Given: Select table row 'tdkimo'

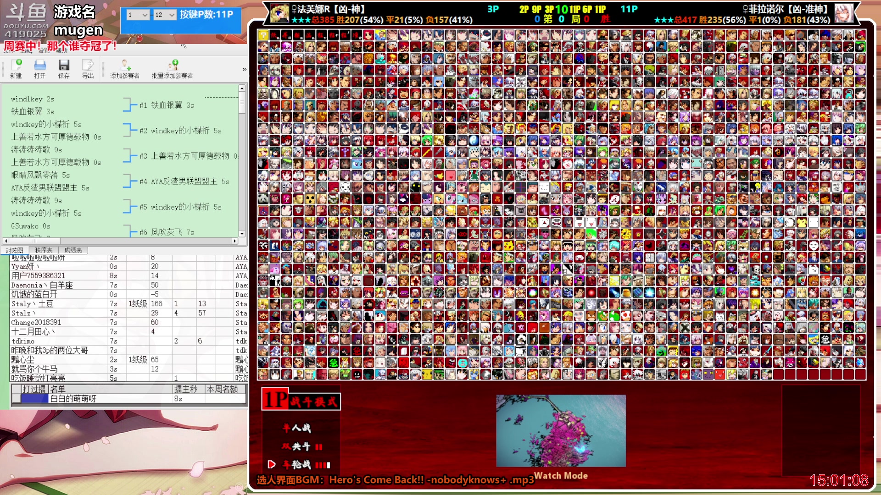Looking at the screenshot, I should click(x=128, y=341).
